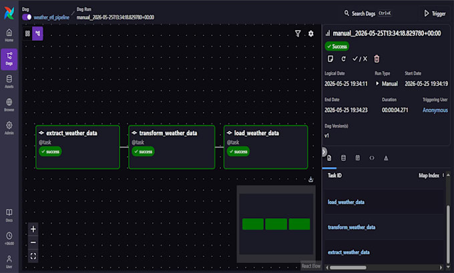Image resolution: width=454 pixels, height=273 pixels.
Task: Open the Audit Log tab
Action: [358, 158]
